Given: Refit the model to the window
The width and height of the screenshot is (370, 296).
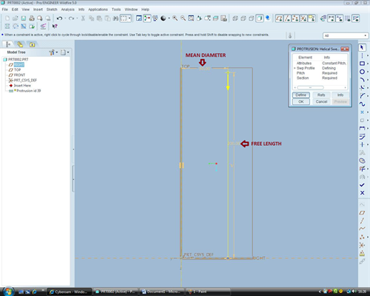Looking at the screenshot, I should point(191,18).
